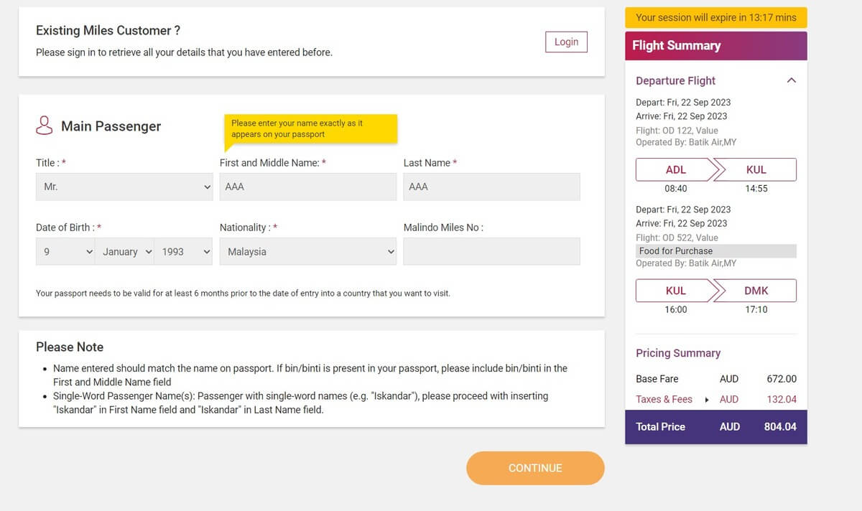Click the Main Passenger person icon
Image resolution: width=862 pixels, height=511 pixels.
point(45,126)
